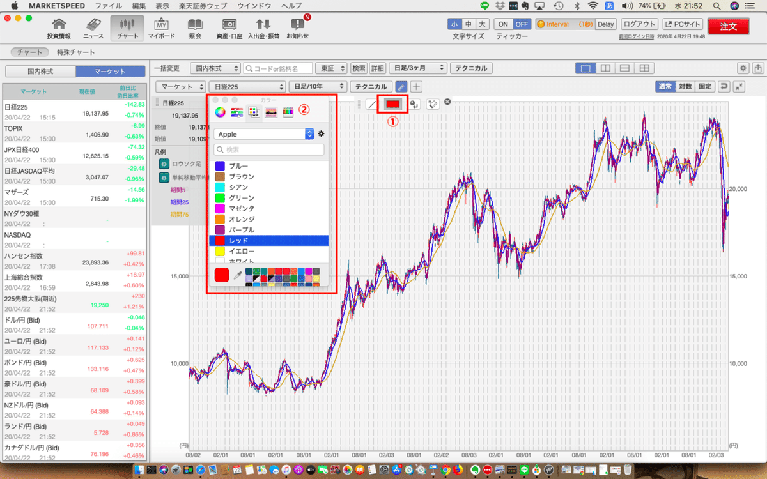This screenshot has width=767, height=479.
Task: Choose the ブルー color in list
Action: click(268, 166)
